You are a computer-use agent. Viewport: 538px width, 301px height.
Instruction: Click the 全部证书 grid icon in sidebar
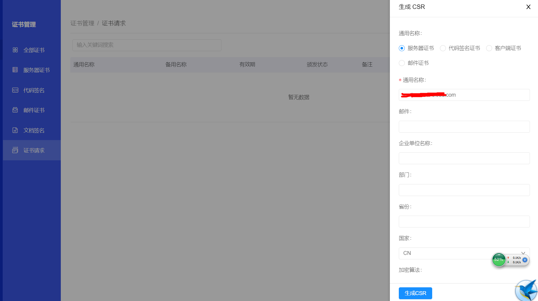[15, 50]
